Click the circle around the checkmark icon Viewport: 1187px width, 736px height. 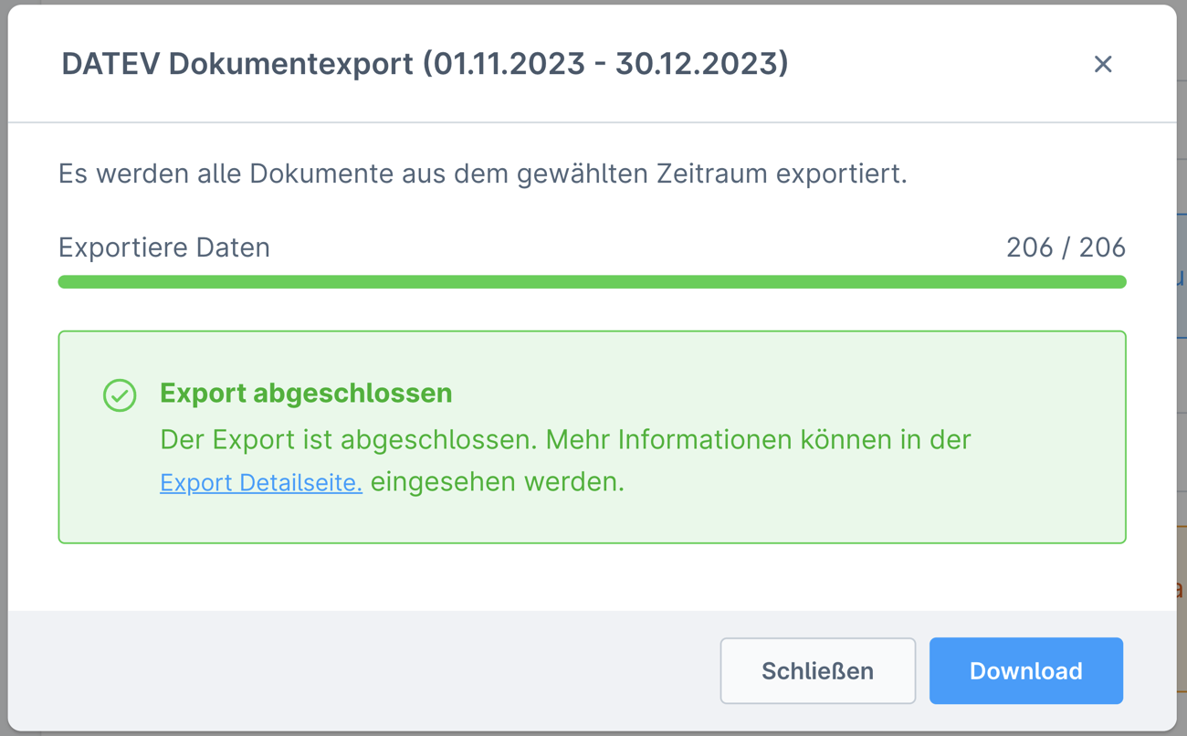pyautogui.click(x=120, y=395)
